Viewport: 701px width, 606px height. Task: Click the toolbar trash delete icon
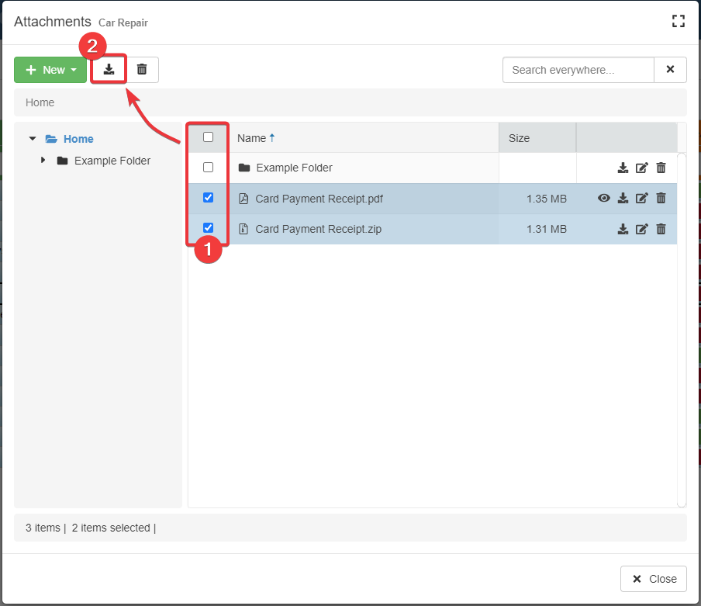pos(142,70)
